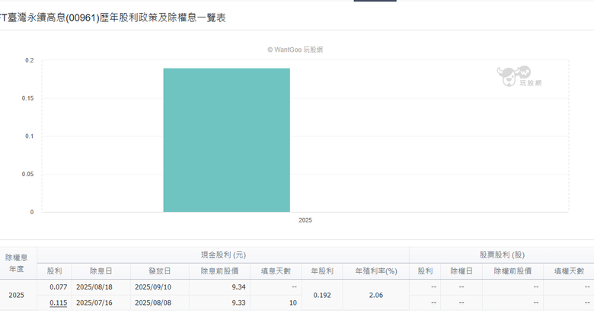Click the 除權日 column header
This screenshot has width=594, height=317.
pos(461,271)
